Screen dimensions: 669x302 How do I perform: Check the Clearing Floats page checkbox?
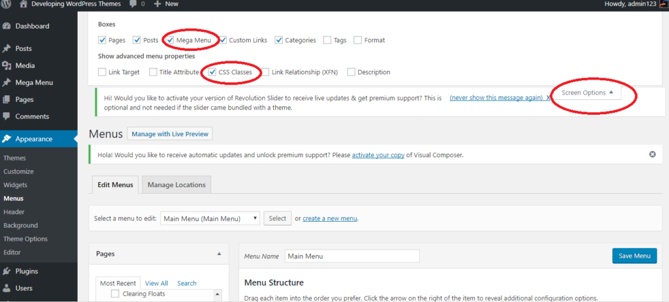pos(115,294)
